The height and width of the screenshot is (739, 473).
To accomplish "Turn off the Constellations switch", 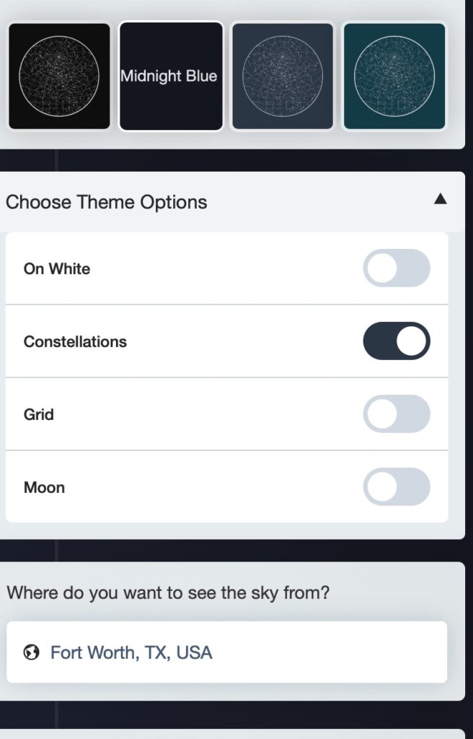I will (x=397, y=341).
